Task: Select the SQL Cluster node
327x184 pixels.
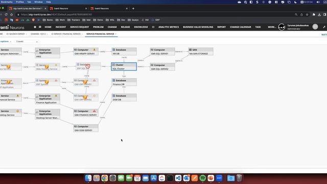Action: click(x=124, y=66)
